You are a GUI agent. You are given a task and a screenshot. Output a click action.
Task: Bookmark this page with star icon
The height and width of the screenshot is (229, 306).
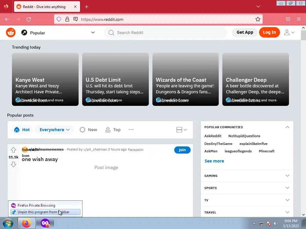258,19
